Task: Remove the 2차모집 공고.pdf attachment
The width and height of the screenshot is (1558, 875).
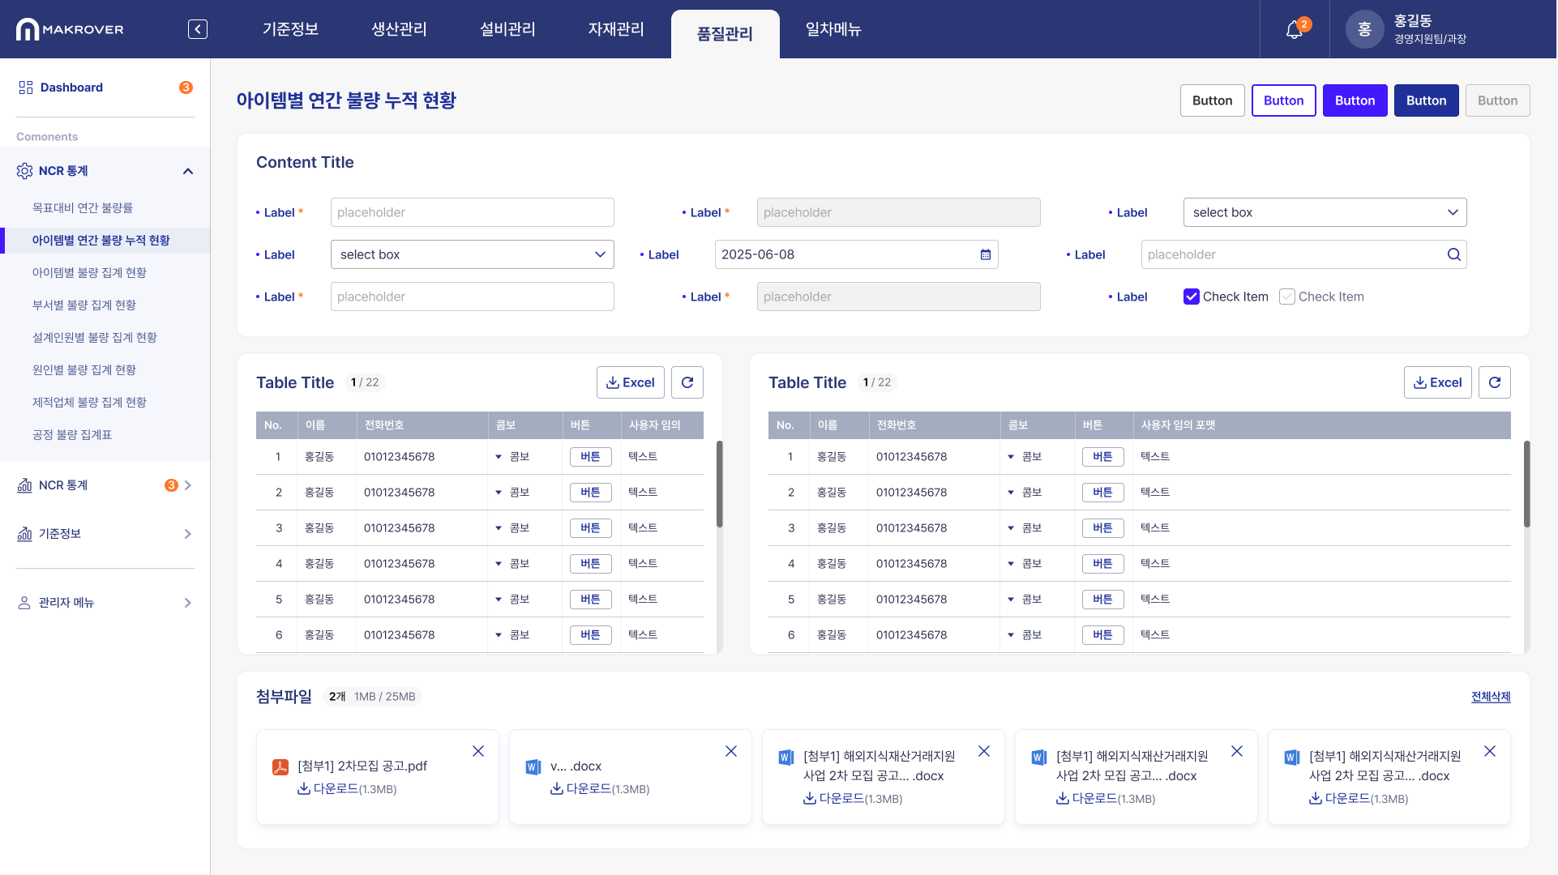Action: tap(478, 751)
